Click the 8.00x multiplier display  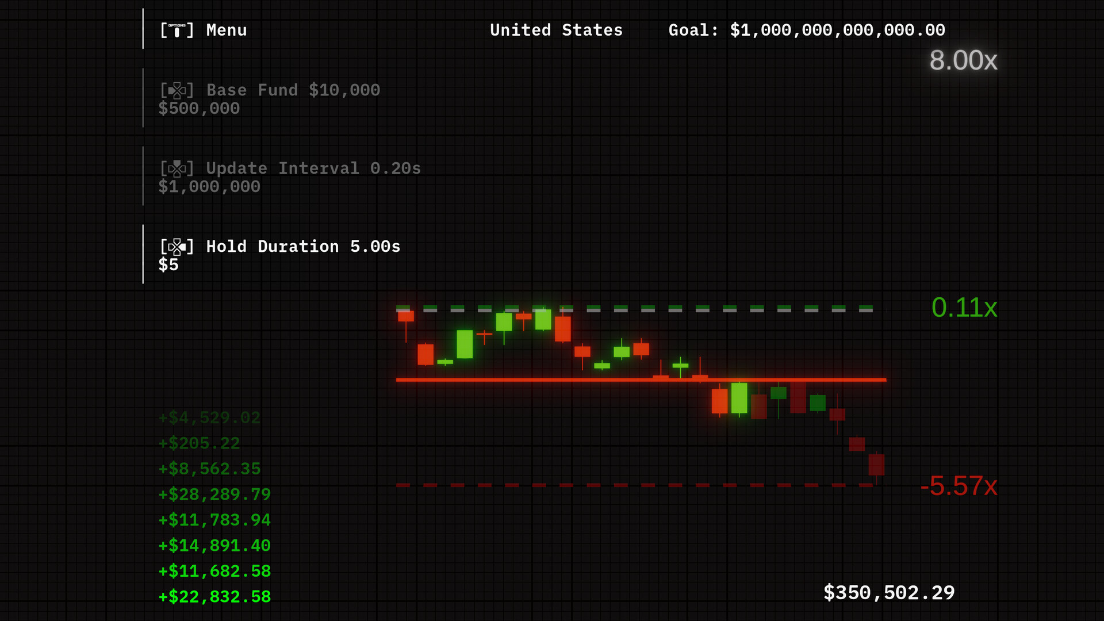click(963, 60)
